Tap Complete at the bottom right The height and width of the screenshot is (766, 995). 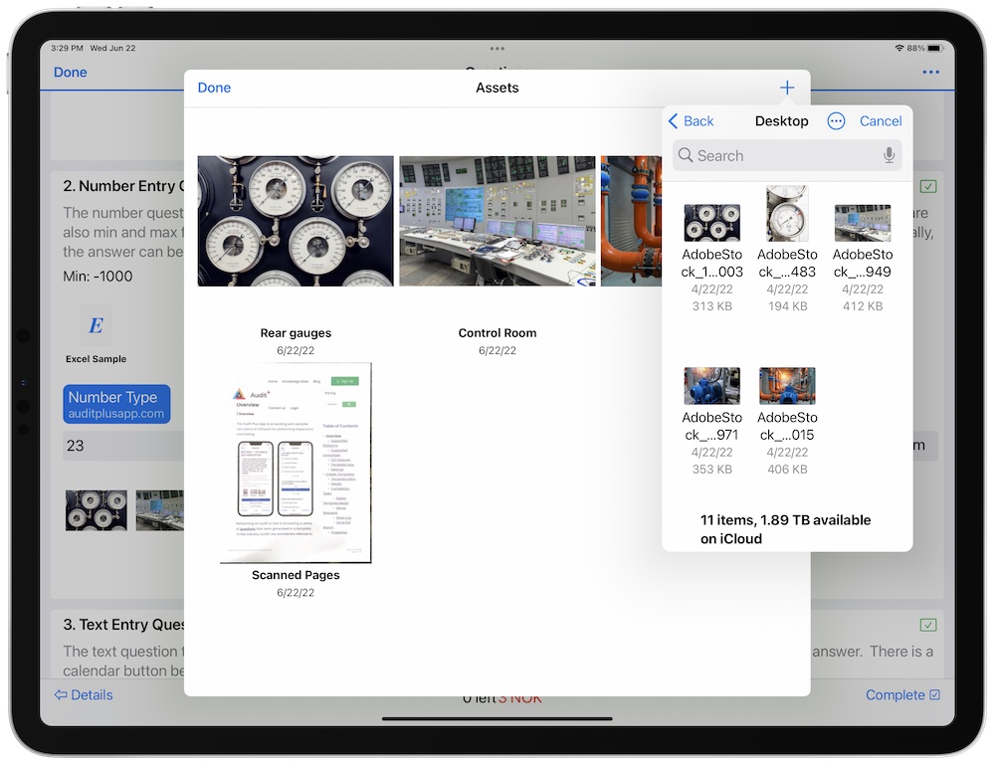pyautogui.click(x=902, y=695)
